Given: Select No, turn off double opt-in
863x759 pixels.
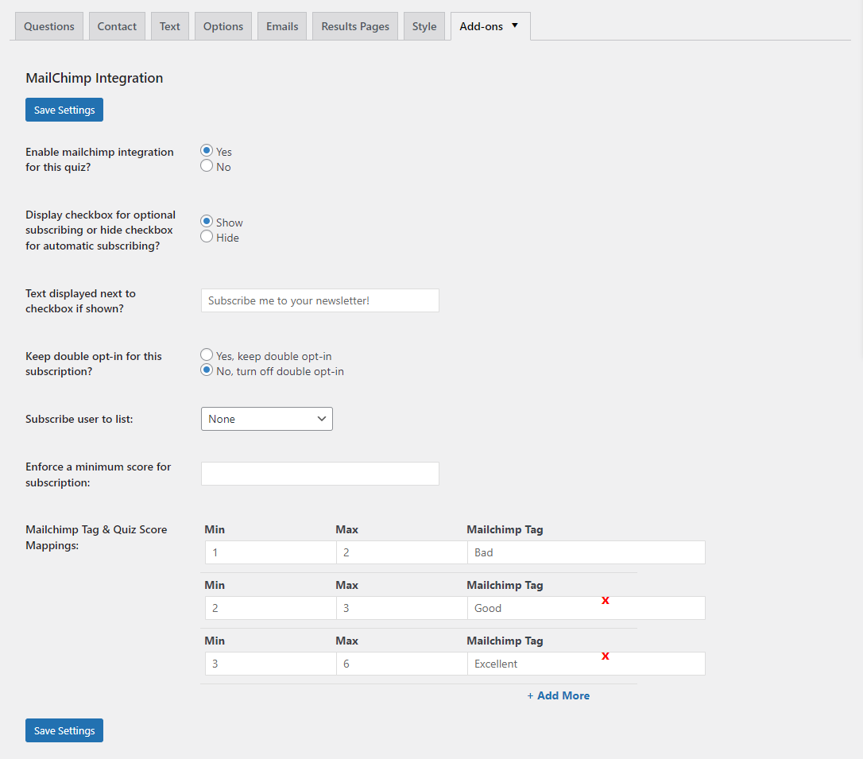Looking at the screenshot, I should coord(207,370).
